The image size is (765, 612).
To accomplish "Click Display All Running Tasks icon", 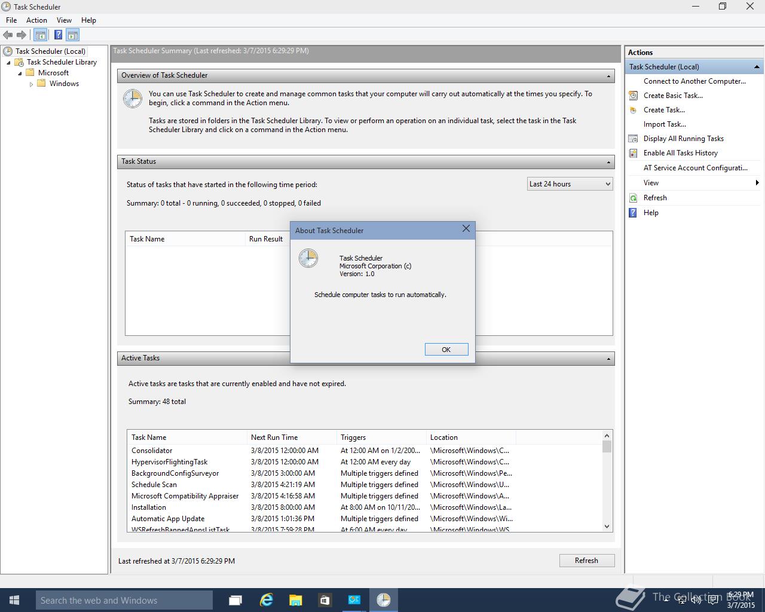I will coord(634,139).
